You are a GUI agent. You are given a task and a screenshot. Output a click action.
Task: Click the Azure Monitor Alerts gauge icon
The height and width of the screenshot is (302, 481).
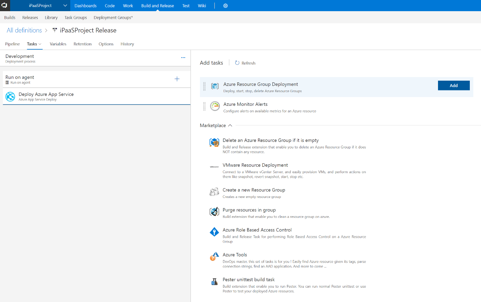click(x=215, y=106)
